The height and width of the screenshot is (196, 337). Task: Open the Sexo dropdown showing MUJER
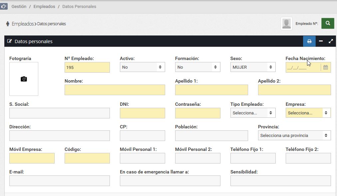click(x=253, y=67)
